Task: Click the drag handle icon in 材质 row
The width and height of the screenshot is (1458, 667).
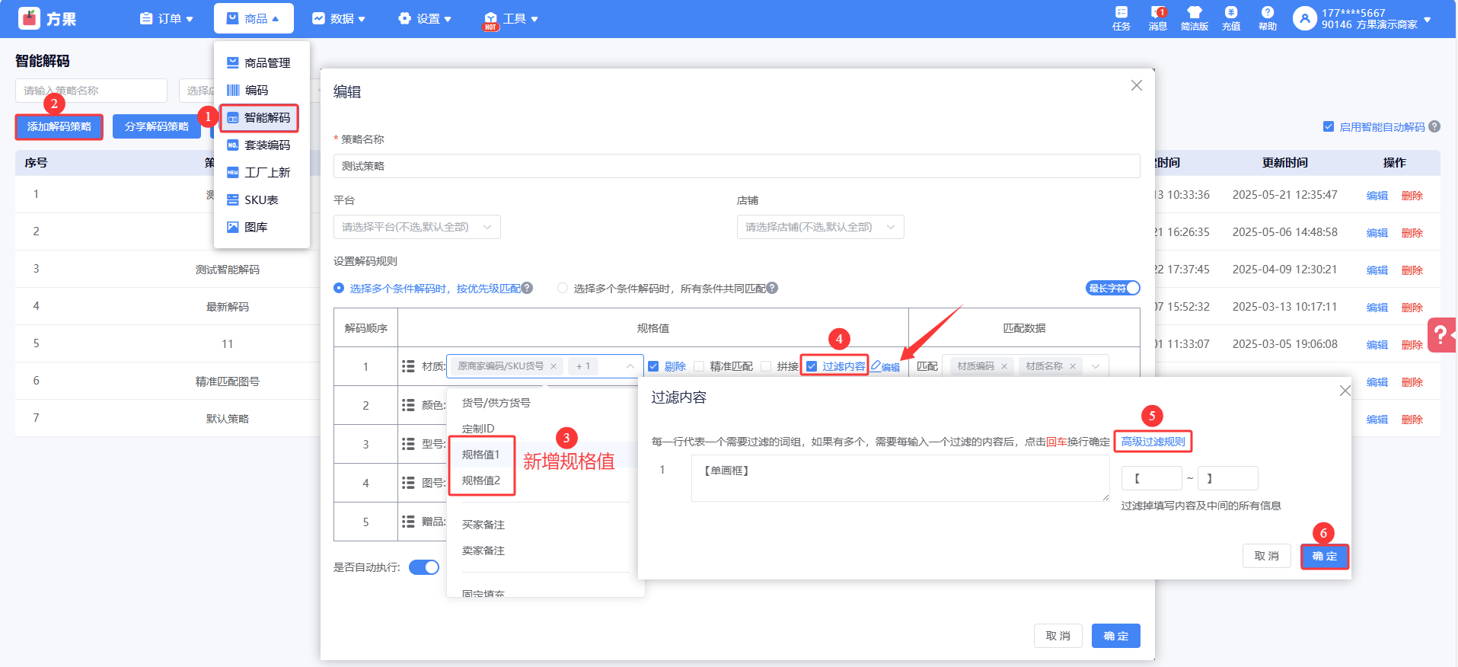Action: pos(408,366)
